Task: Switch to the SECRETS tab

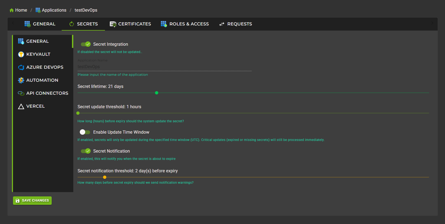Action: coord(83,24)
